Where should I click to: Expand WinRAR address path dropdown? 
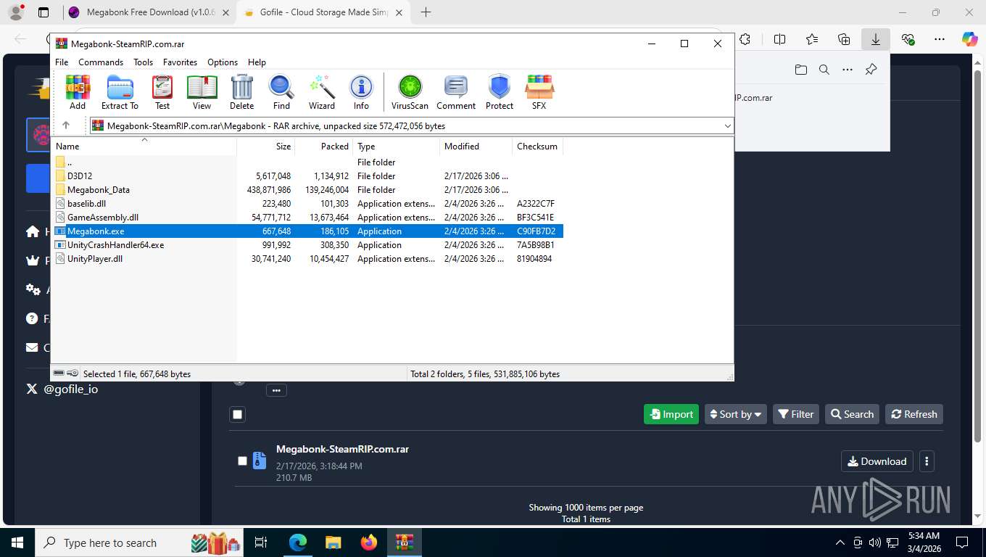tap(727, 126)
